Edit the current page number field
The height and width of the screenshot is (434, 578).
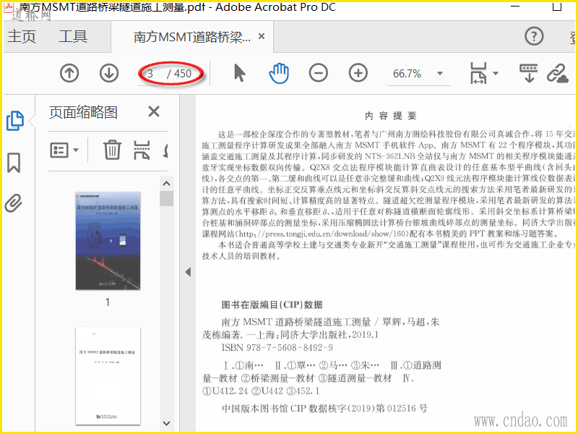150,74
